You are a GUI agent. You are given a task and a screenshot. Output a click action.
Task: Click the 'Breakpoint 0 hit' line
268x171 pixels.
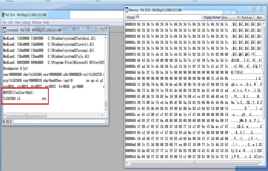tap(15, 68)
